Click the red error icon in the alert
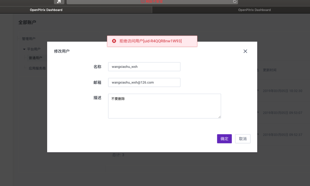 [x=114, y=41]
